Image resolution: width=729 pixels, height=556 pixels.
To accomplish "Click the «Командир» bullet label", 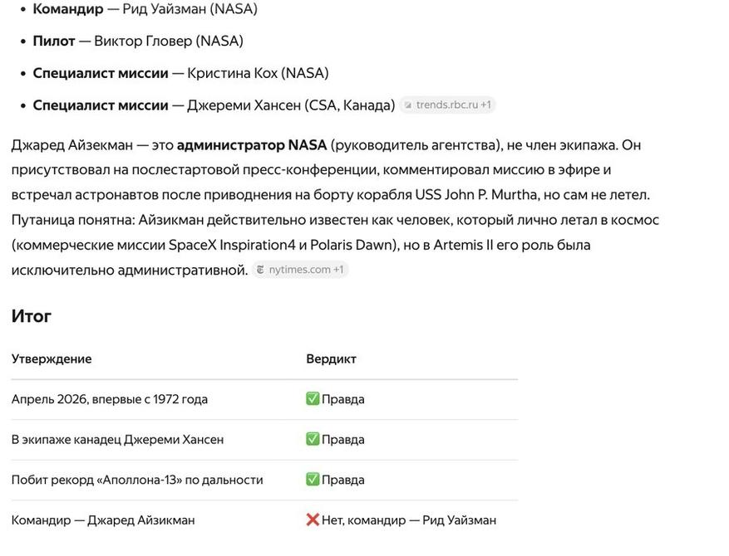I will 68,9.
